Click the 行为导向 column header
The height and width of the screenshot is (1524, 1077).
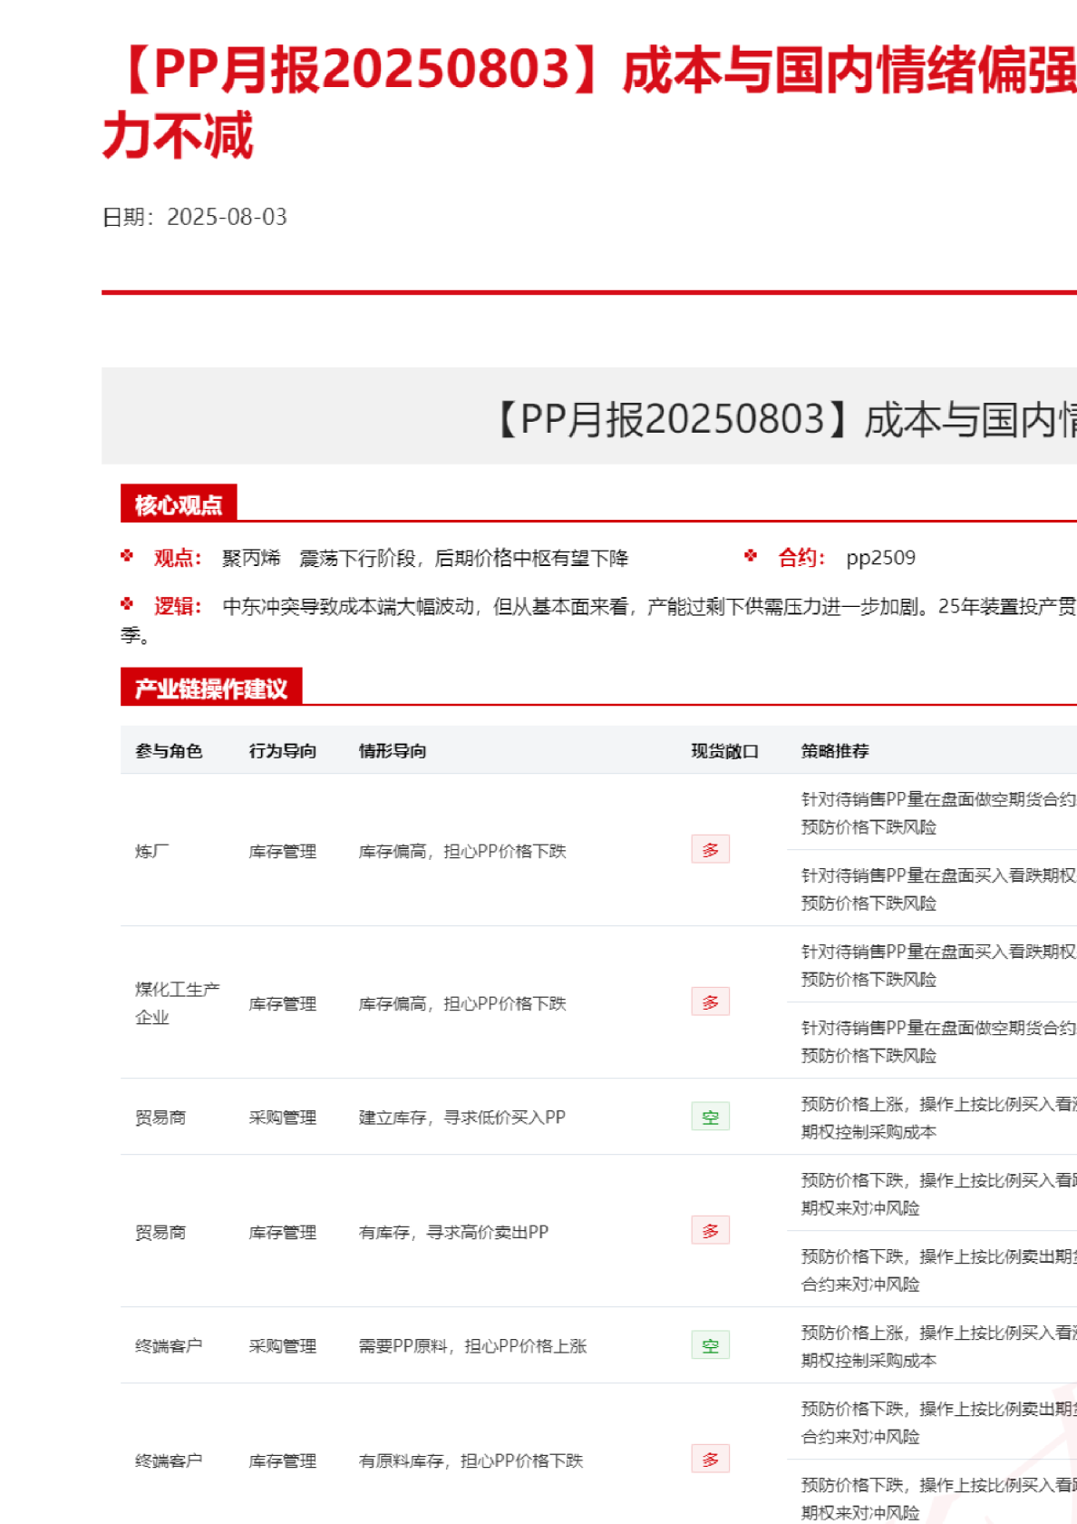click(283, 751)
